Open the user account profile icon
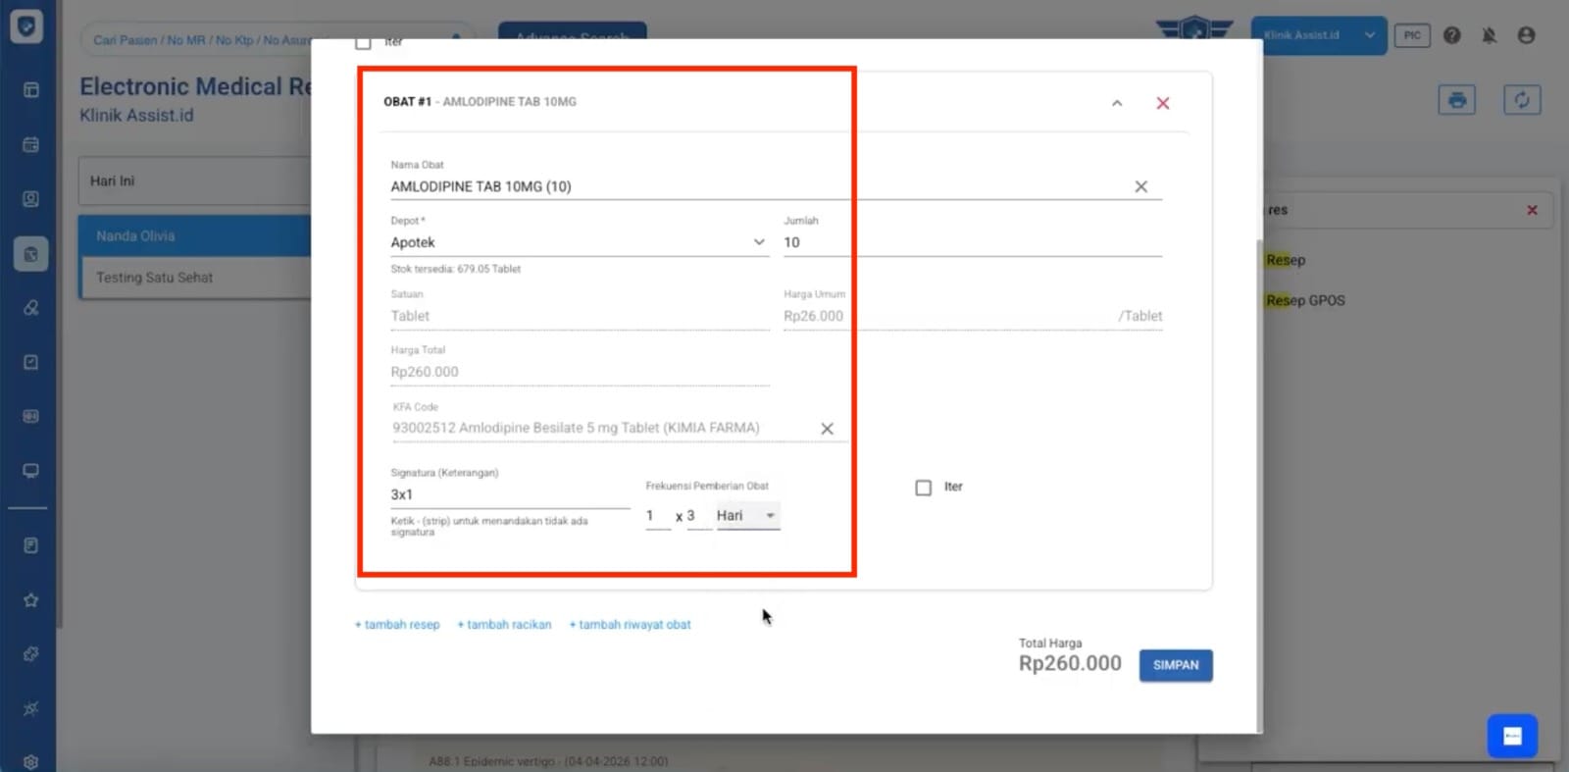 click(1526, 35)
